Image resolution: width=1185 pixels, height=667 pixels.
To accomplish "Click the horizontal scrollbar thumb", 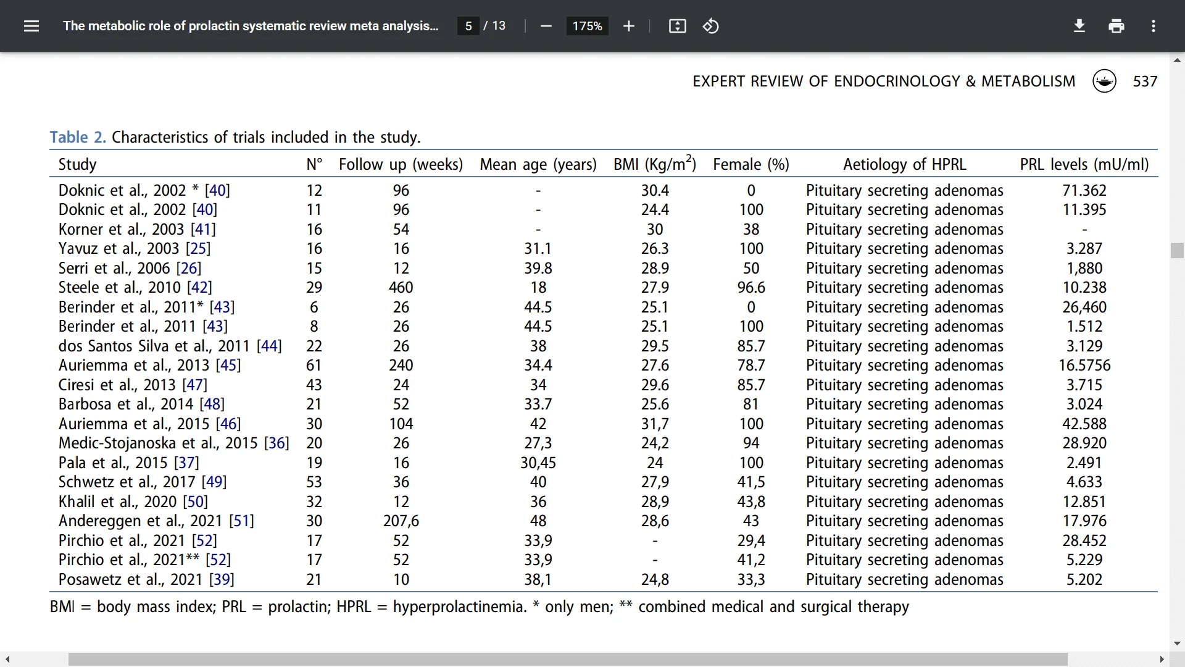I will click(568, 660).
